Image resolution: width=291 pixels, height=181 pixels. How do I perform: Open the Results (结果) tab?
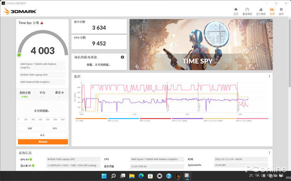pos(272,11)
